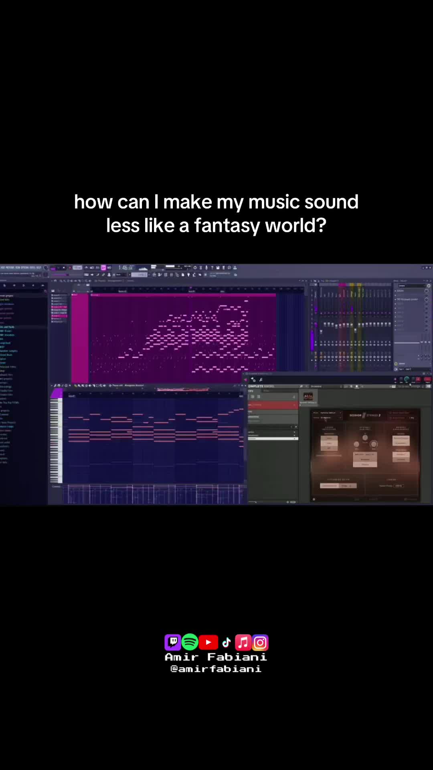Viewport: 433px width, 770px height.
Task: Click the microphone recording icon
Action: (206, 267)
